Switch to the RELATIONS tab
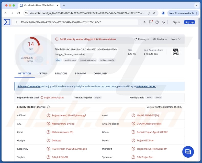The width and height of the screenshot is (202, 163). (x=61, y=74)
